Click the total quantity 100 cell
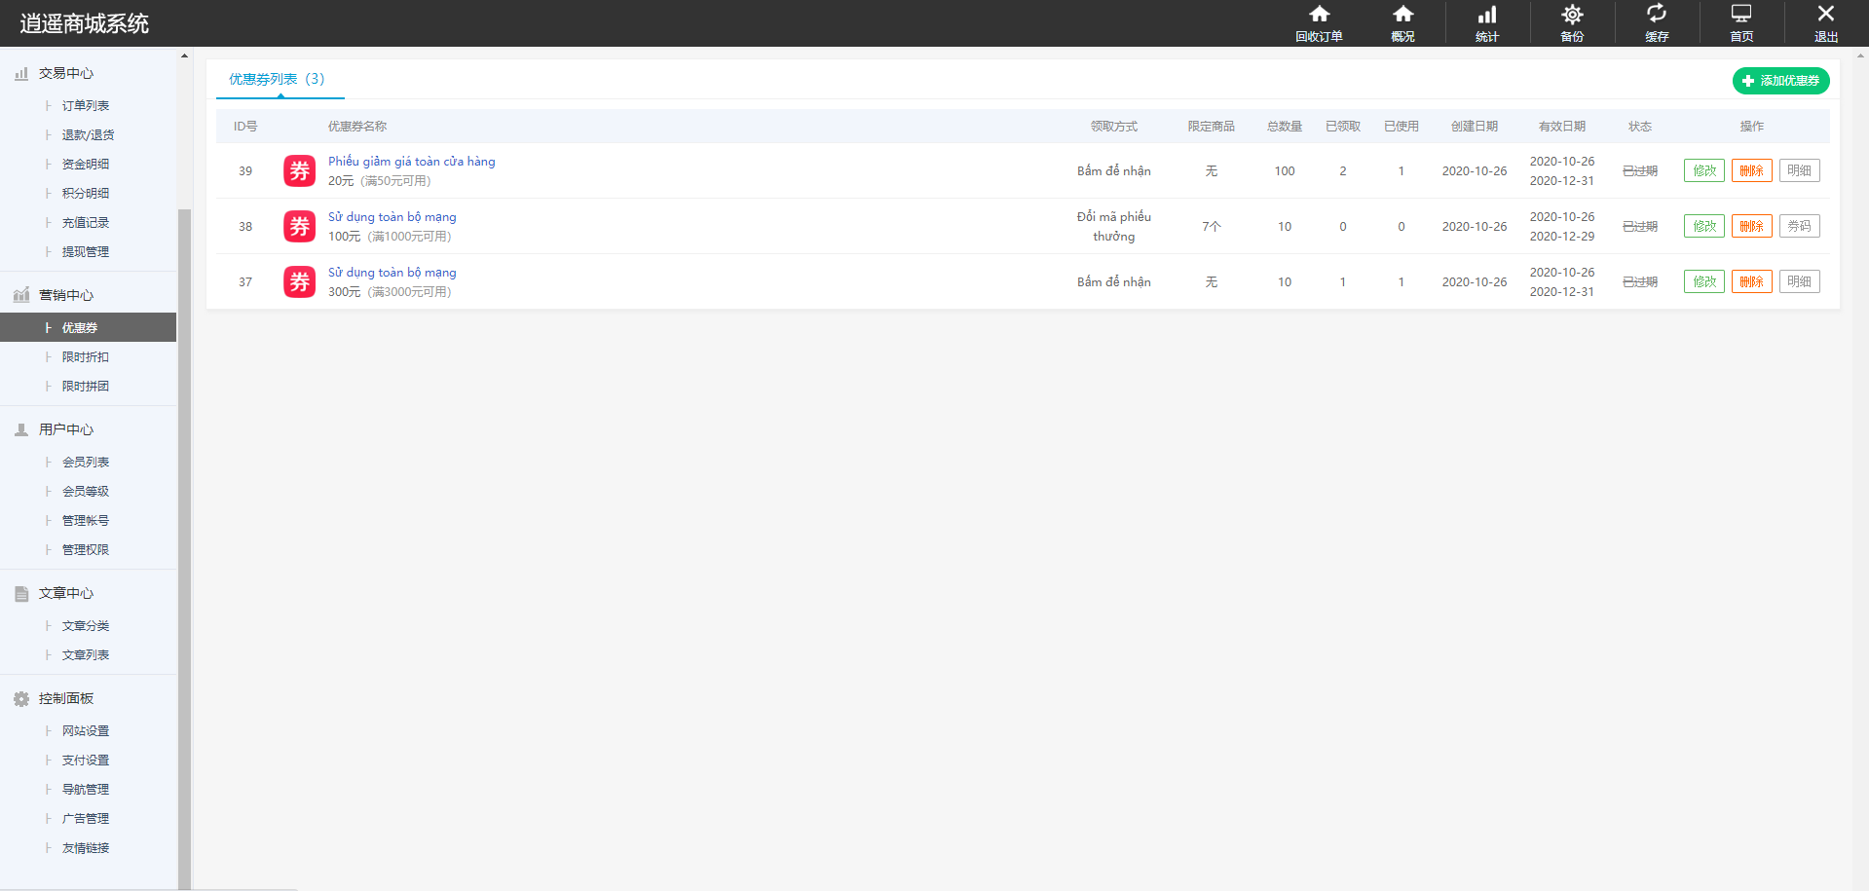Viewport: 1869px width, 891px height. 1285,170
